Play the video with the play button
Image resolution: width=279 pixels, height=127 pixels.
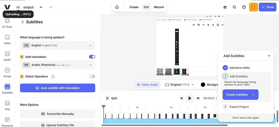(x=190, y=98)
